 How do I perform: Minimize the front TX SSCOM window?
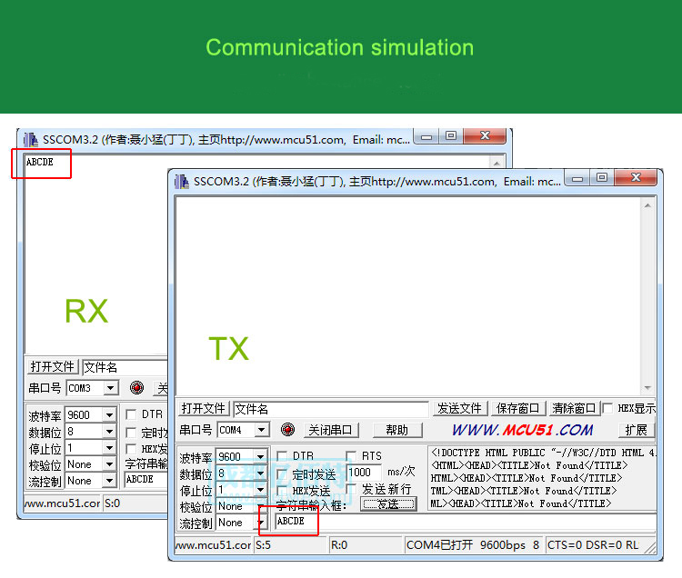pyautogui.click(x=577, y=179)
